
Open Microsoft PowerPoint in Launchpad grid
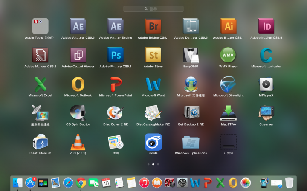[116, 84]
